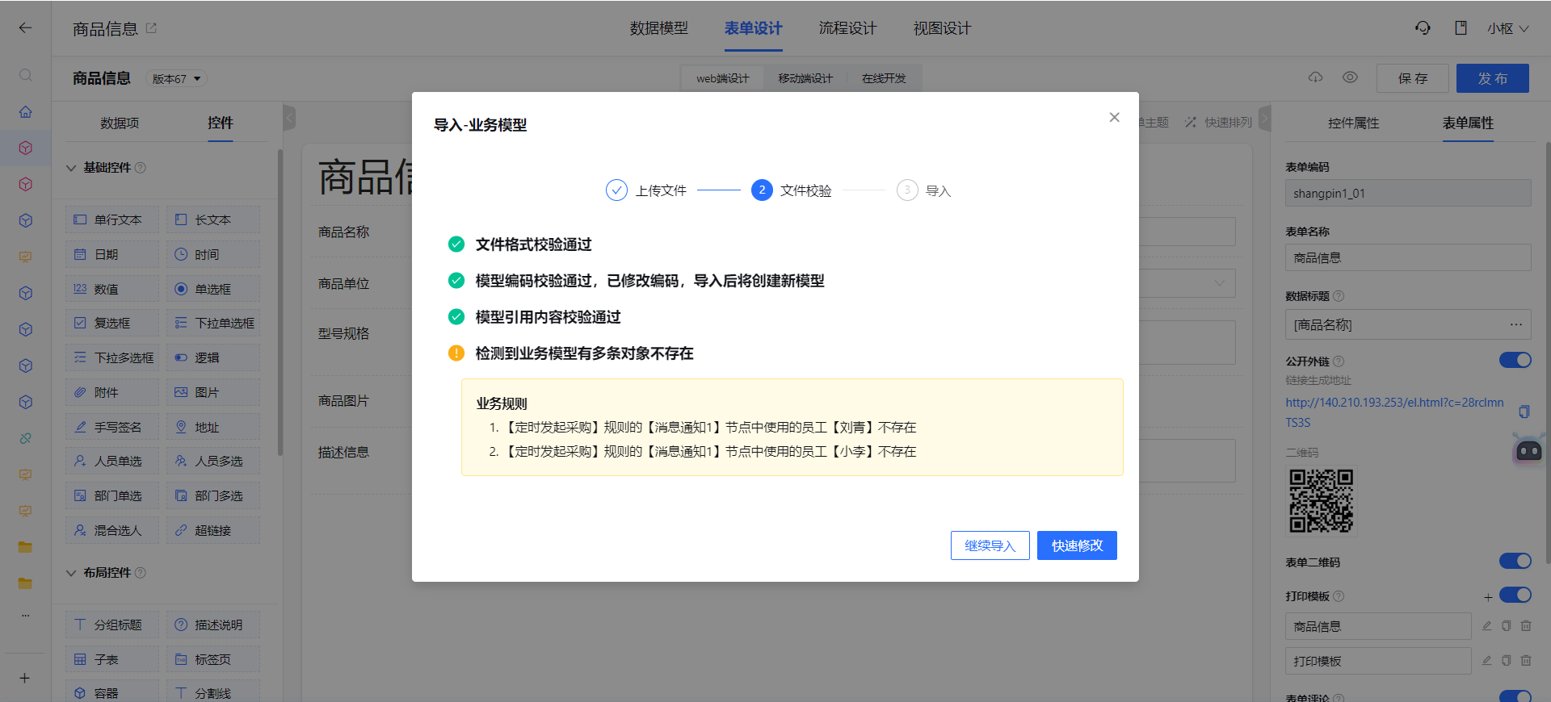This screenshot has width=1551, height=702.
Task: Toggle the 表单二维码 switch
Action: click(1515, 561)
